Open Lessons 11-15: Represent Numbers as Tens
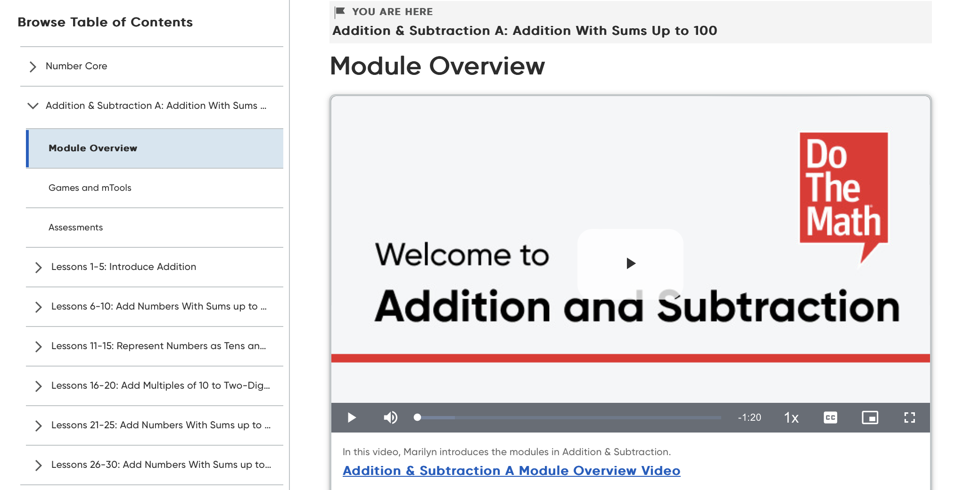 click(159, 346)
